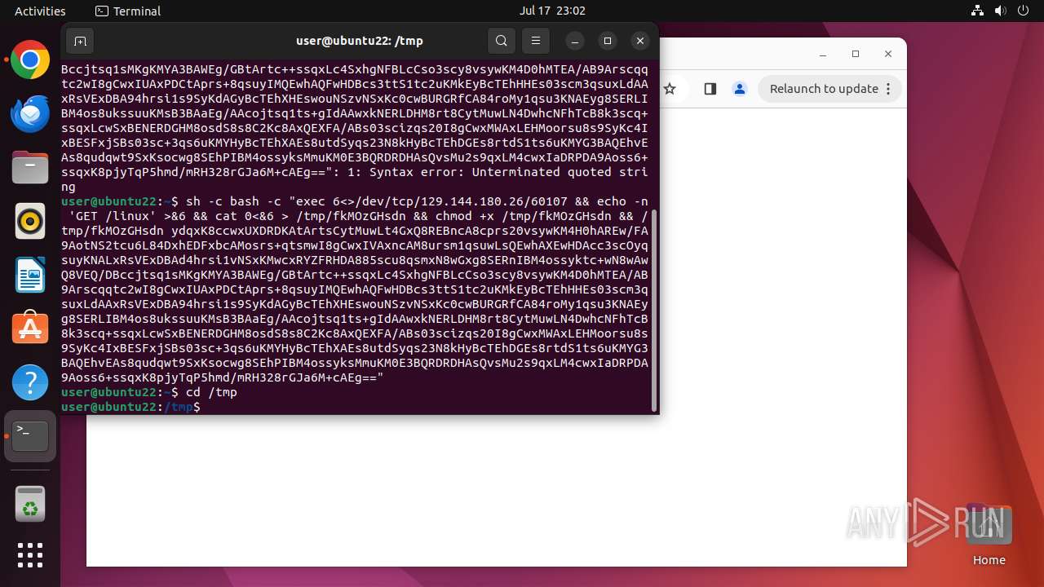Launch LibreOffice Writer from dock
1044x587 pixels.
[30, 275]
